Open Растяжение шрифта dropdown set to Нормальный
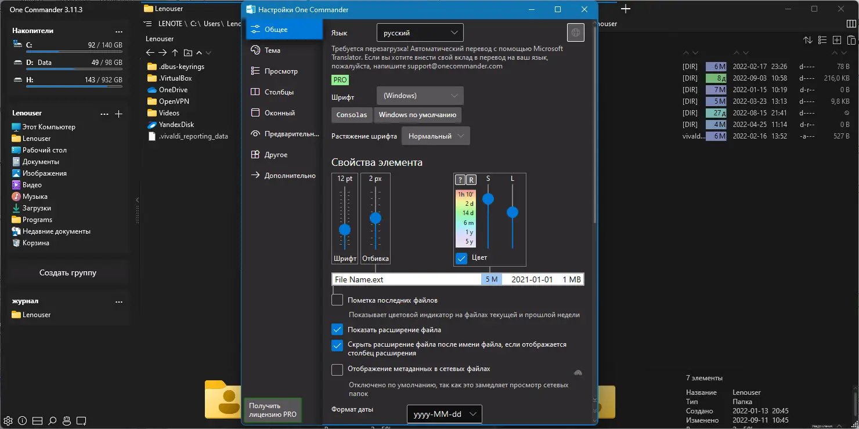This screenshot has width=859, height=429. click(x=436, y=136)
